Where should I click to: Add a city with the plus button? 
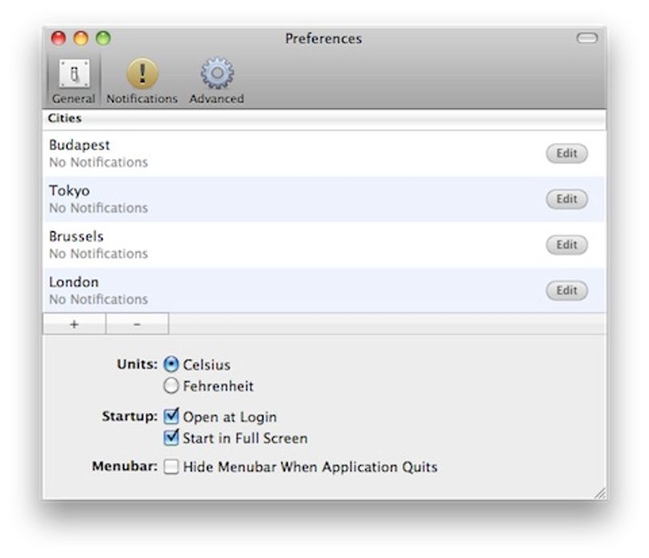[74, 324]
